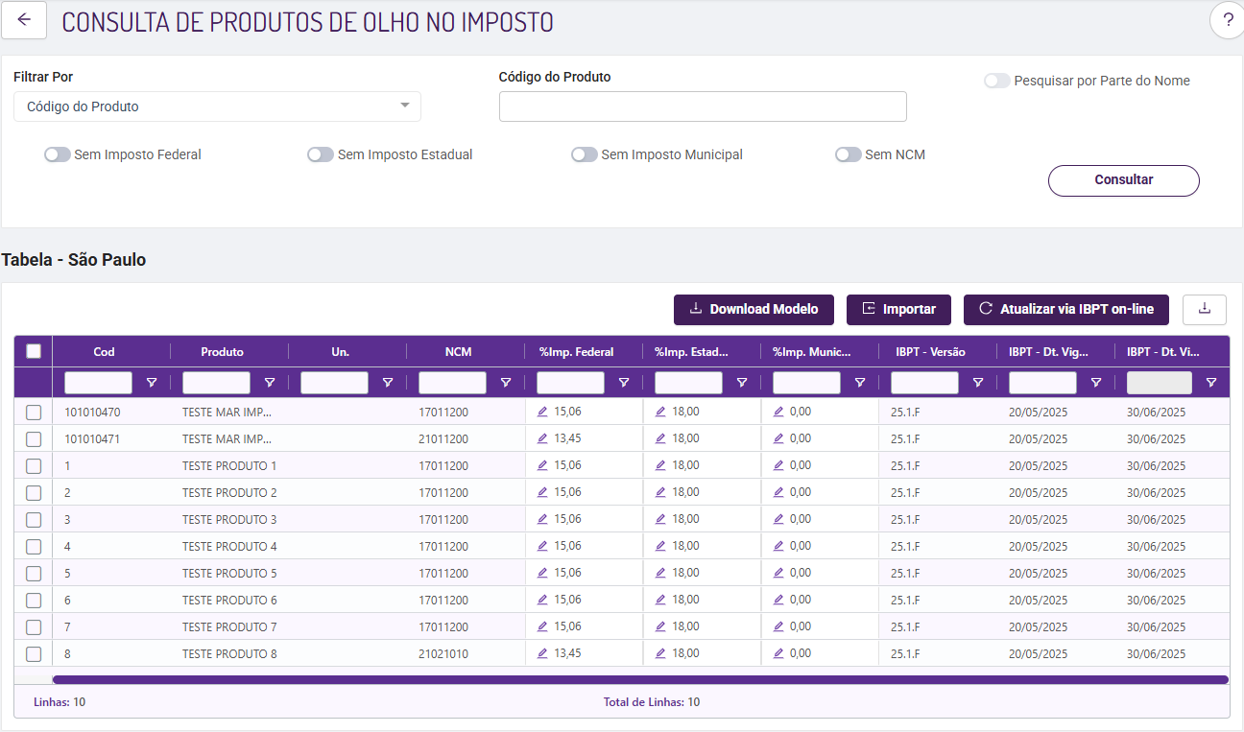Focus the IBPT - Versão filter box
The width and height of the screenshot is (1244, 732).
click(x=924, y=383)
